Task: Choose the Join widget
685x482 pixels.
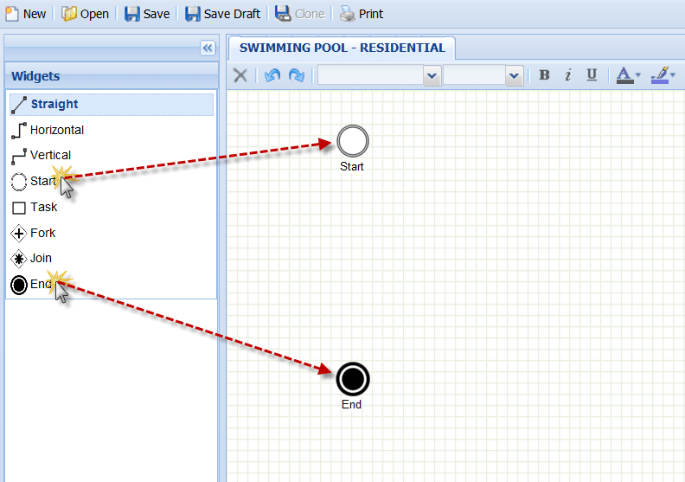Action: (x=41, y=258)
